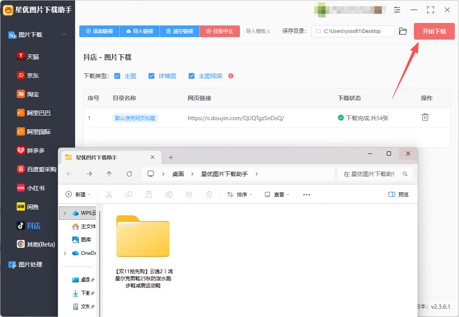Image resolution: width=459 pixels, height=317 pixels.
Task: Open the 查看 dropdown
Action: (x=277, y=194)
